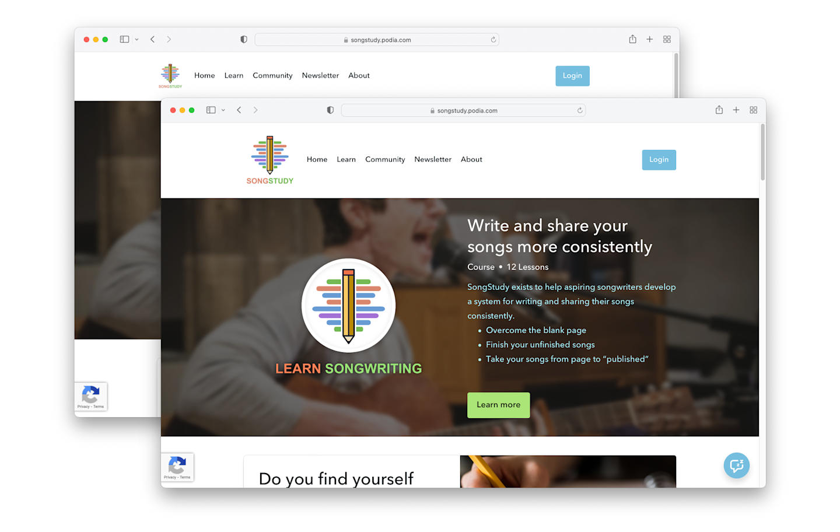Click the front window's Share icon
840x532 pixels.
tap(719, 110)
